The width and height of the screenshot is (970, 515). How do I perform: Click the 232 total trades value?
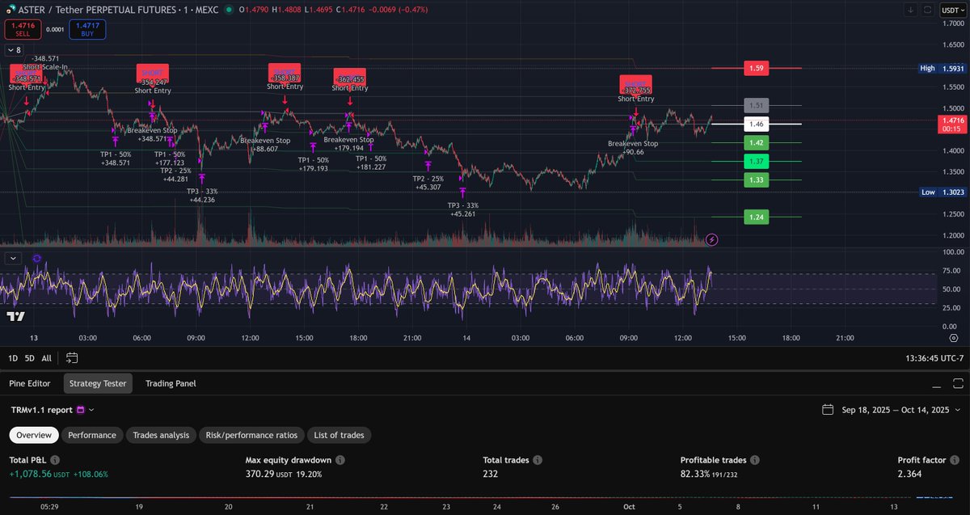(x=490, y=474)
